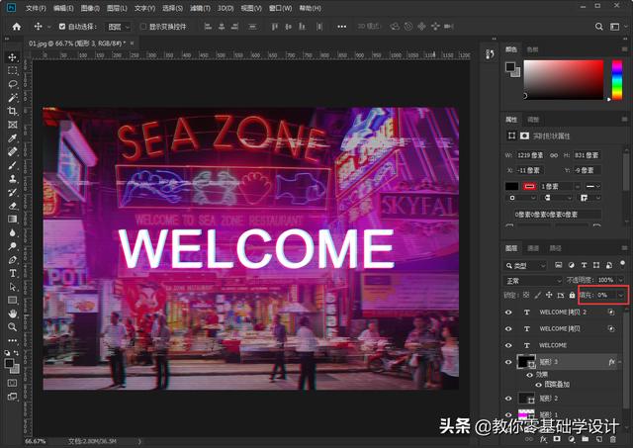Filter layers by type layers (T icon)
The height and width of the screenshot is (448, 633).
[584, 265]
